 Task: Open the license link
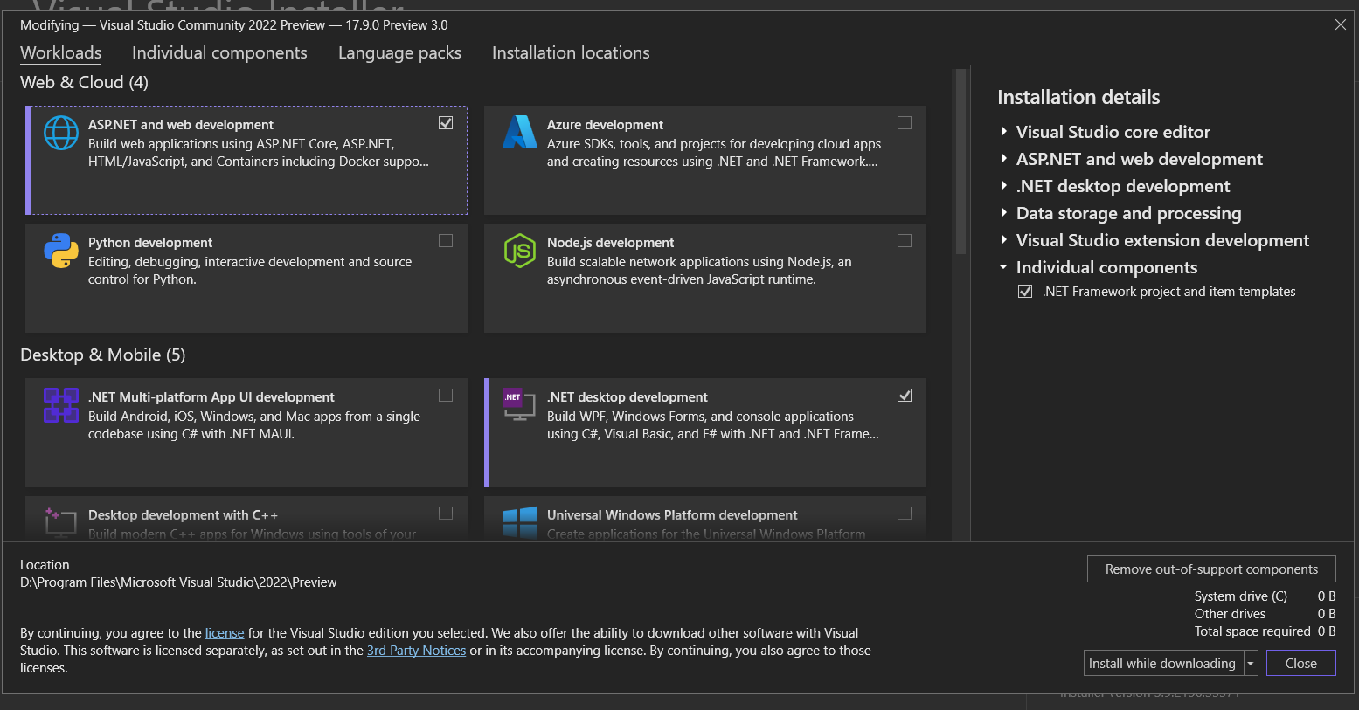tap(225, 633)
